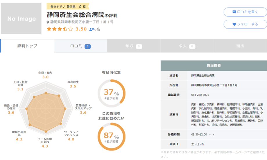Click the 87% friend recommendation progress ring
267x160 pixels.
(x=111, y=137)
